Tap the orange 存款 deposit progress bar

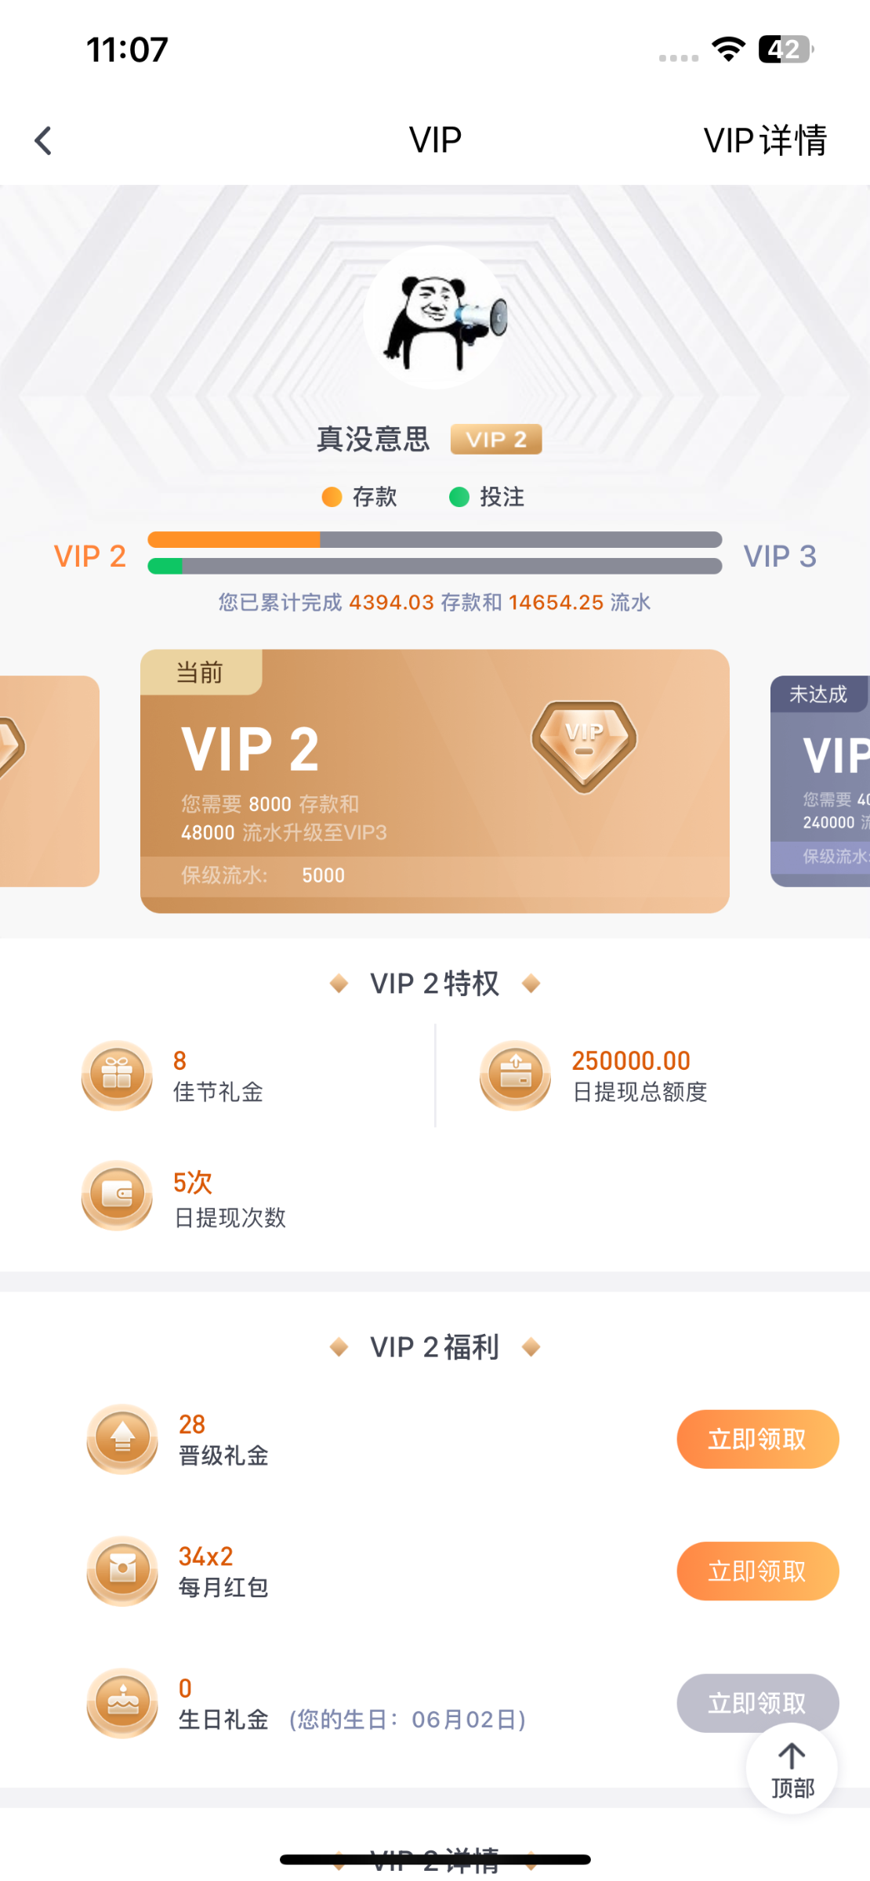click(434, 539)
